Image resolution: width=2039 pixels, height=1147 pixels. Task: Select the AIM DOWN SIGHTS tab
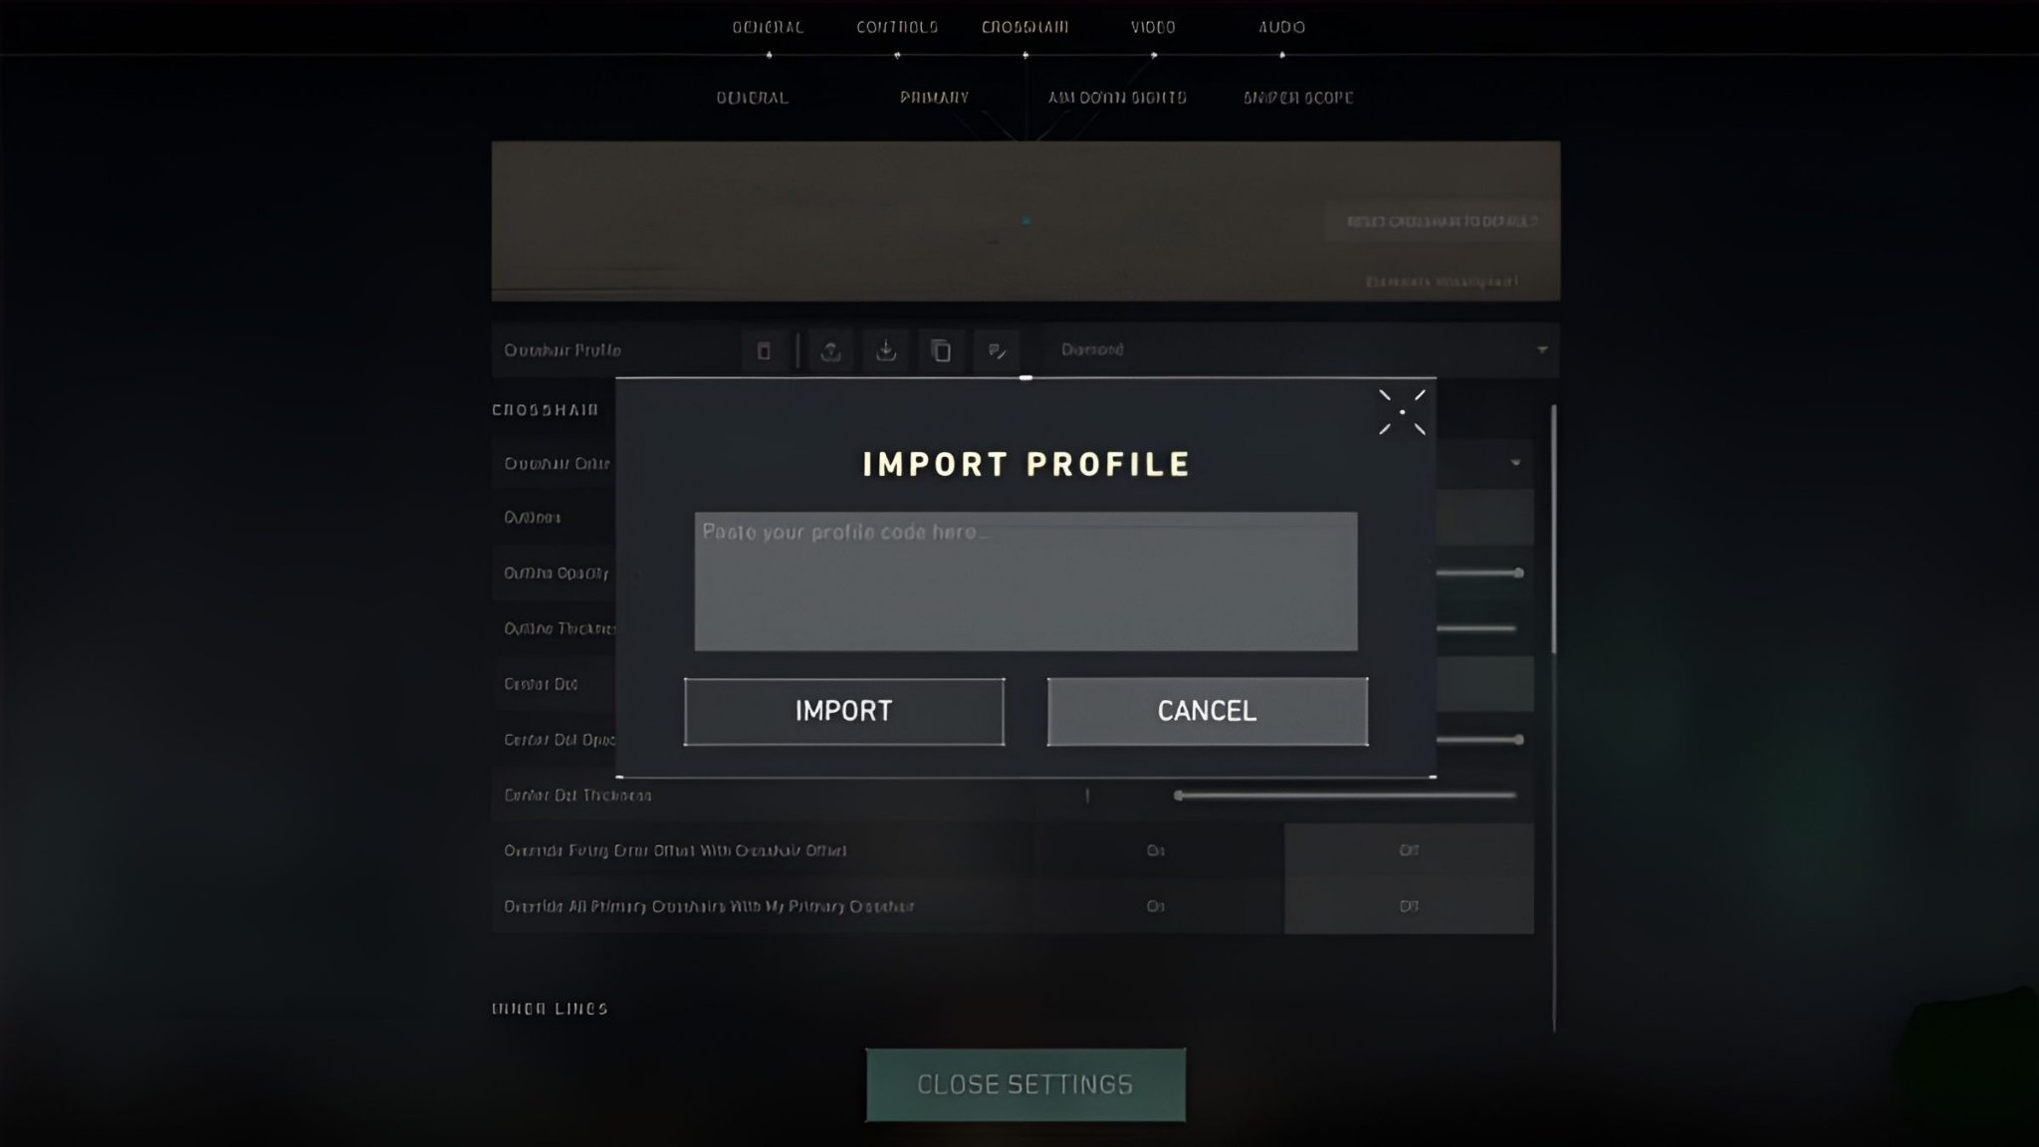tap(1115, 97)
